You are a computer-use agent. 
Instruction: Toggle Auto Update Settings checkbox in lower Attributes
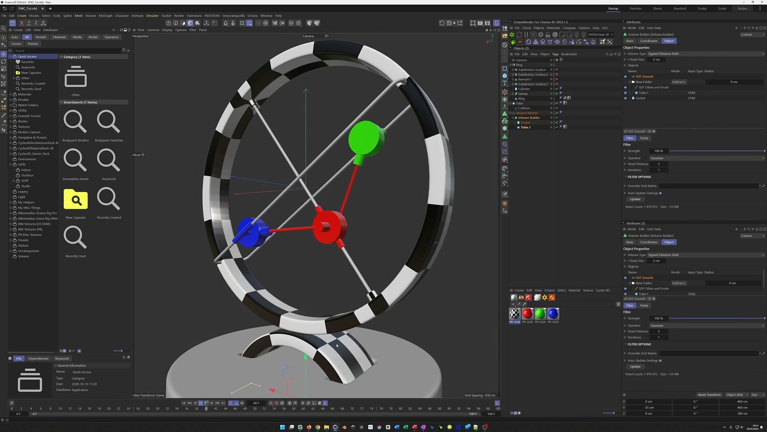660,360
